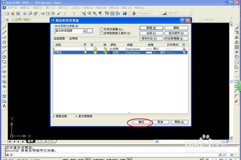Viewport: 241px width, 160px height.
Task: Click the white color swatch of layer 0
Action: coord(111,49)
